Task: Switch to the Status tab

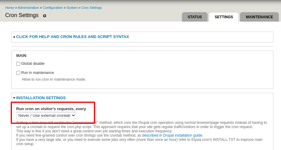Action: [x=195, y=17]
